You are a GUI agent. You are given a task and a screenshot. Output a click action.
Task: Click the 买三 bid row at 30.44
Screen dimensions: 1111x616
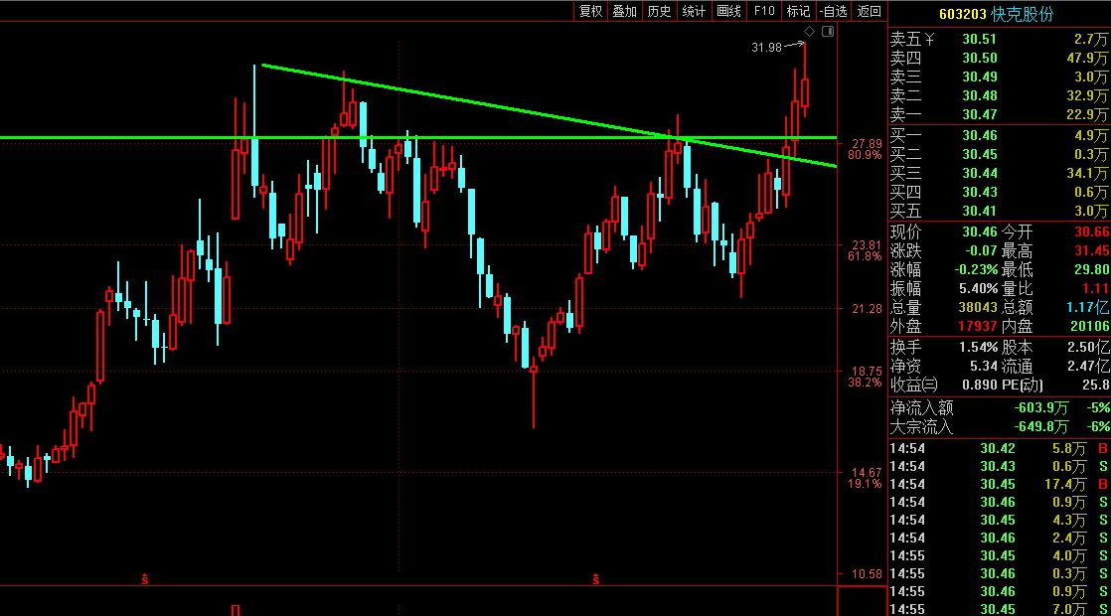[x=999, y=173]
